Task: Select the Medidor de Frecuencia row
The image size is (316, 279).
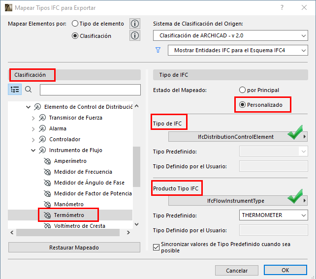Action: 70,172
